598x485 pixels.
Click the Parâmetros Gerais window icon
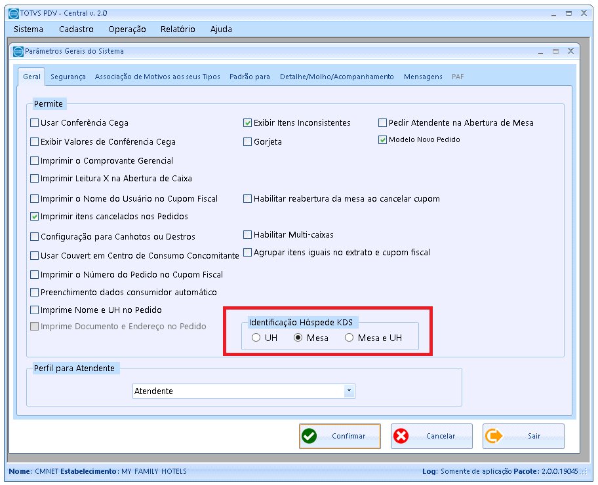(18, 52)
